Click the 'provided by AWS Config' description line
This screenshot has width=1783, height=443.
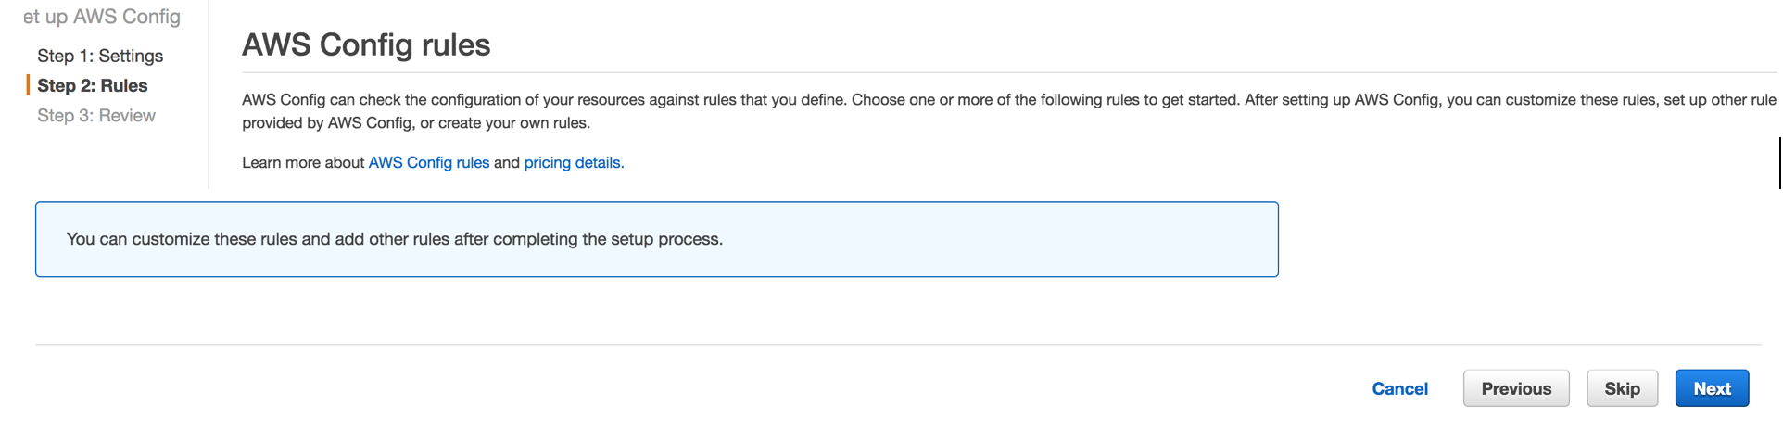coord(415,122)
